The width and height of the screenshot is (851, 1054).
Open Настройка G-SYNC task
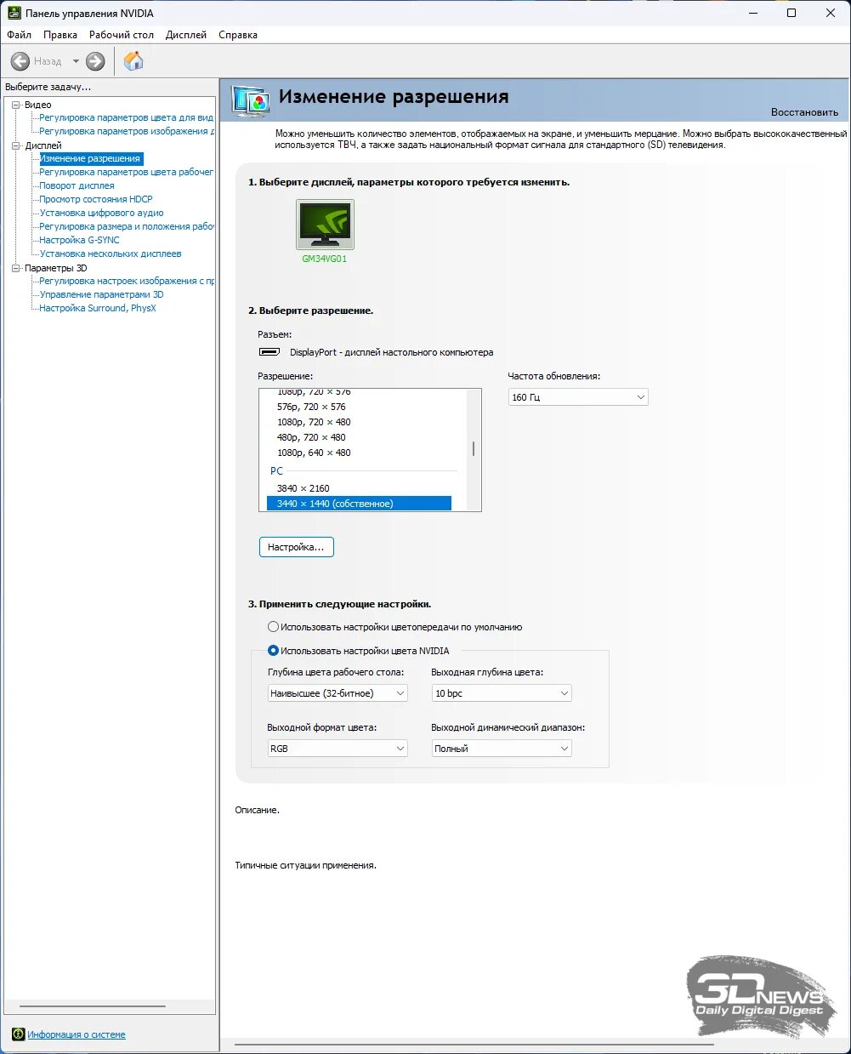tap(79, 240)
